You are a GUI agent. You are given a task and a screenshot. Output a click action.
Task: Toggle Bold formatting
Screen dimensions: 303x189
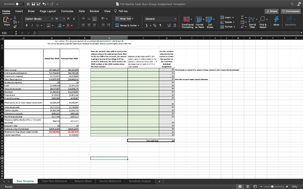click(27, 25)
